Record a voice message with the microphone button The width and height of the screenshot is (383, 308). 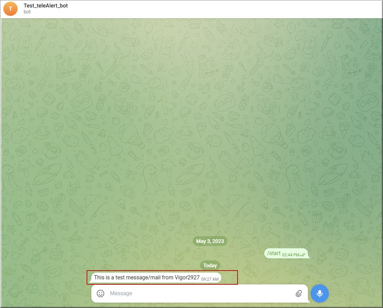319,293
